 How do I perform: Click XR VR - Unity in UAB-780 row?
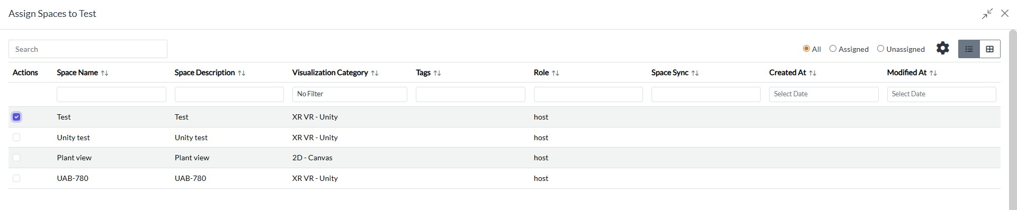pyautogui.click(x=315, y=178)
